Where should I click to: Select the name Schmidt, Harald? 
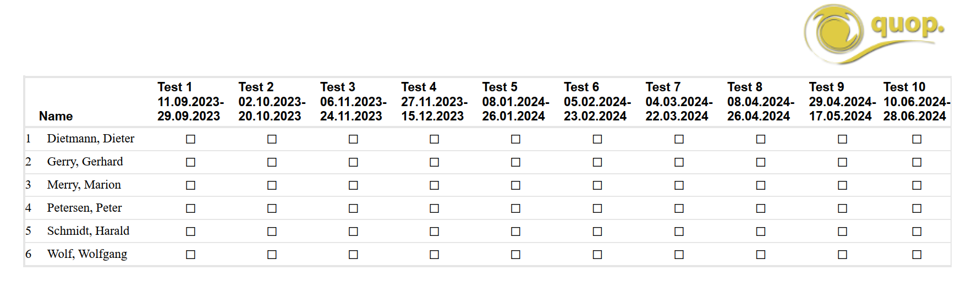tap(88, 231)
